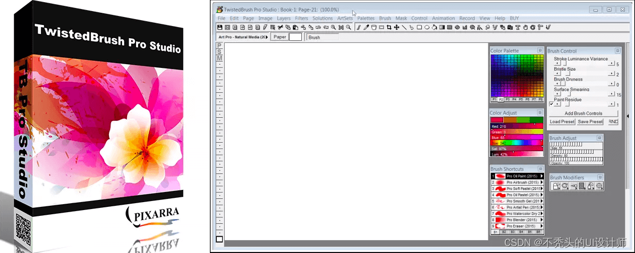The image size is (635, 253).
Task: Click the Zoom In magnifier icon
Action: point(333,27)
